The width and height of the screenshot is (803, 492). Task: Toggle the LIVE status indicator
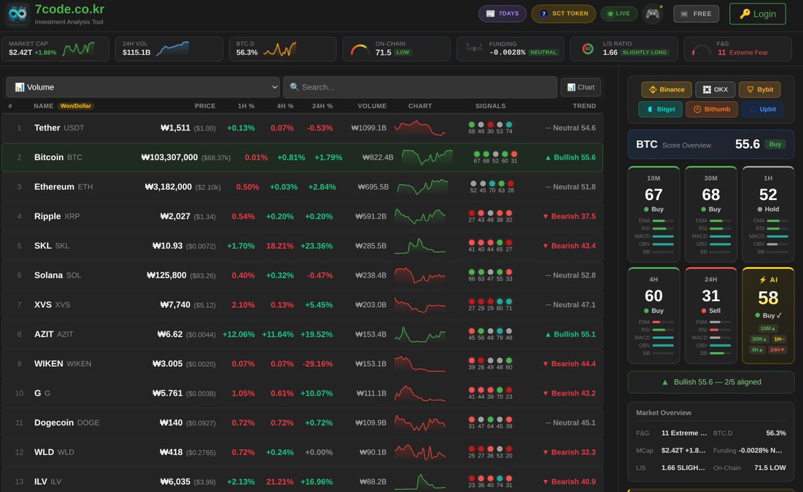point(619,13)
